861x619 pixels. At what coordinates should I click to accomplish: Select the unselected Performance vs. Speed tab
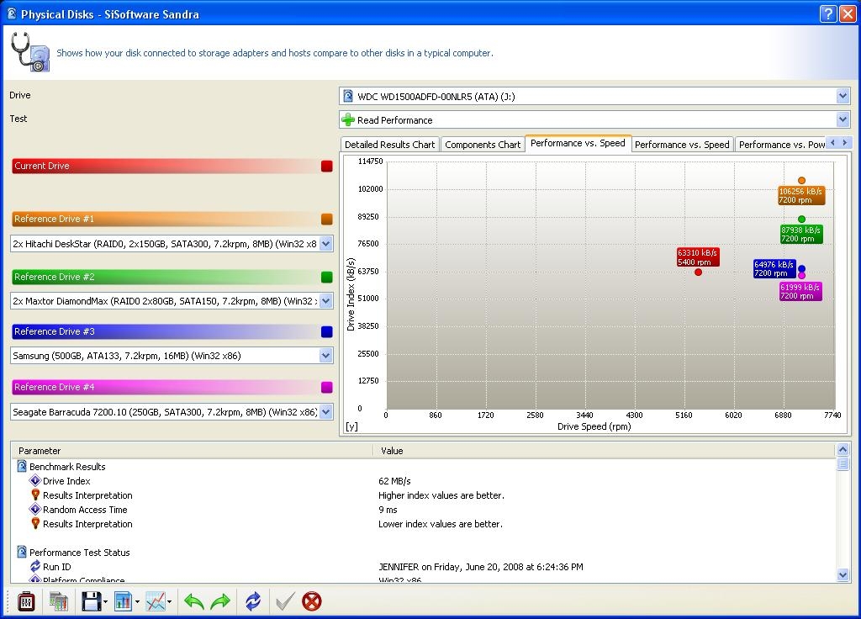pos(682,145)
